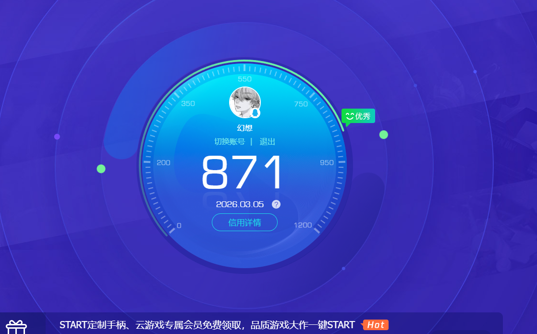Open the gift box icon
Image resolution: width=537 pixels, height=334 pixels.
tap(16, 328)
